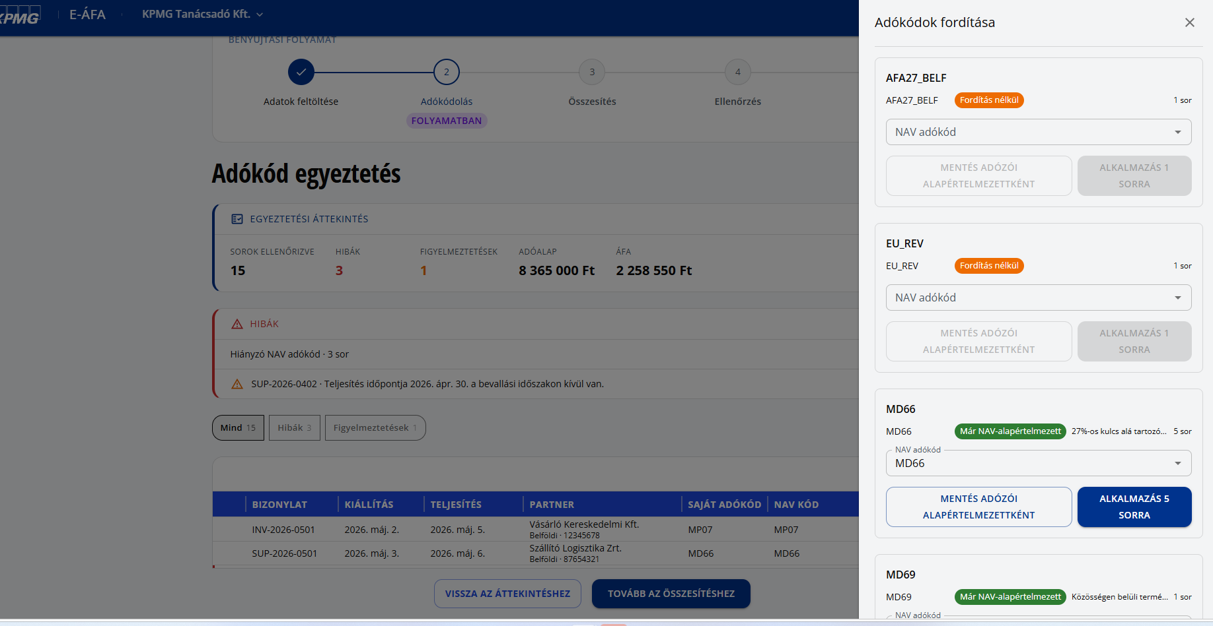Image resolution: width=1213 pixels, height=626 pixels.
Task: Open NAV adókód dropdown for AFA27_BELF
Action: tap(1039, 132)
